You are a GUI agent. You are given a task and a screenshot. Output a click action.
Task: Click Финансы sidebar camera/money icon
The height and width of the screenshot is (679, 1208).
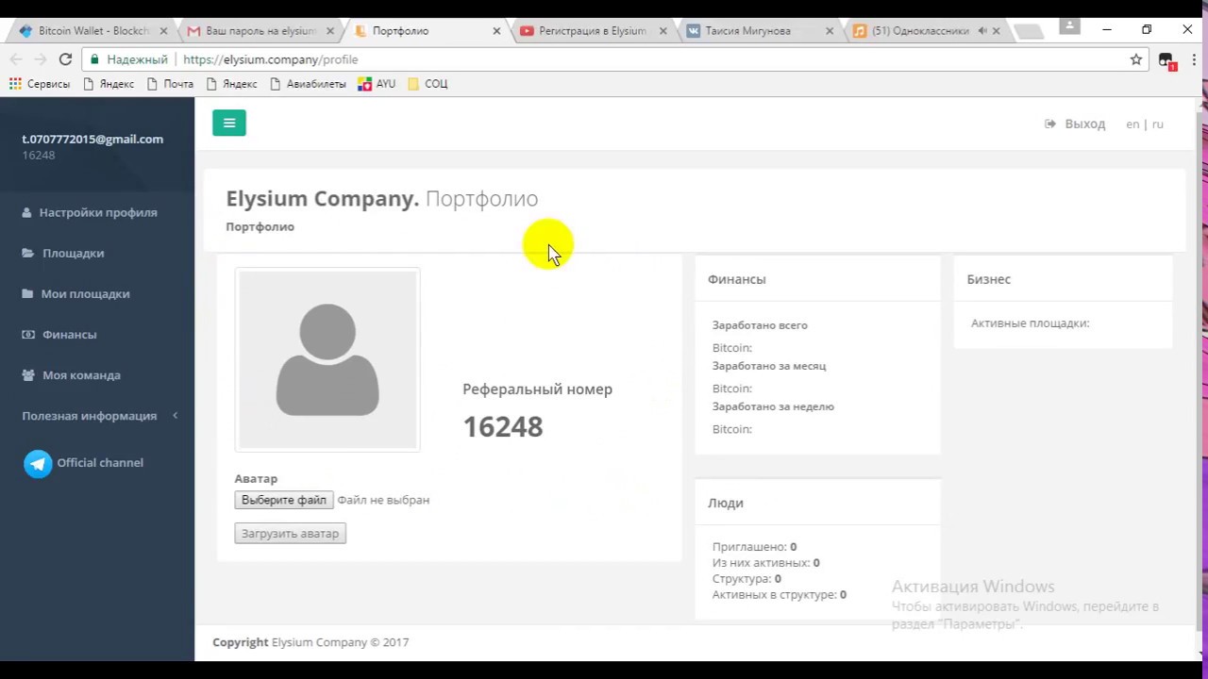point(28,334)
